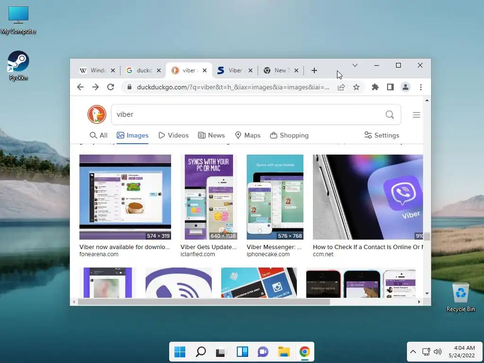This screenshot has height=363, width=484.
Task: Open 'Viber Messenger: ...' title
Action: click(x=274, y=247)
